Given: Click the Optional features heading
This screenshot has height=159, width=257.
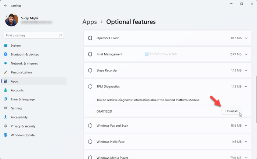Looking at the screenshot, I should [x=131, y=22].
